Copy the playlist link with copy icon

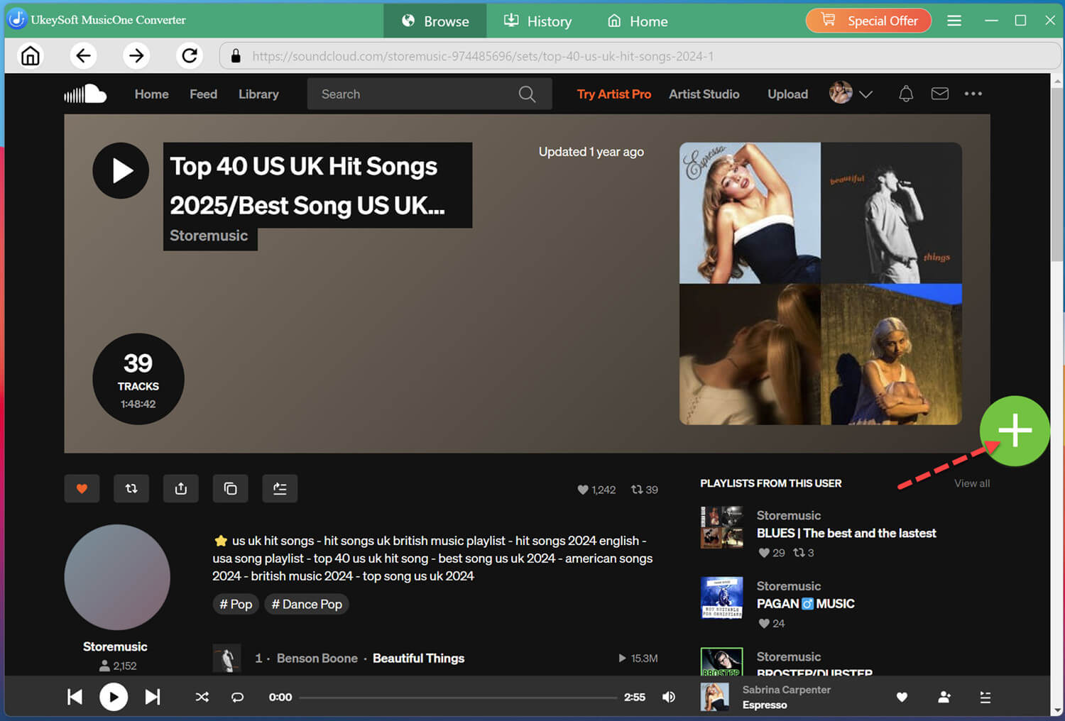(231, 488)
